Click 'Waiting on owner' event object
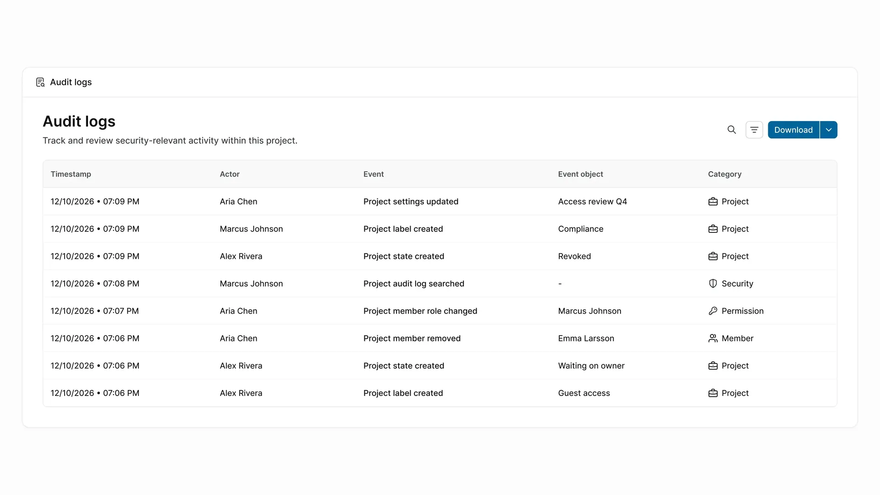 point(591,366)
